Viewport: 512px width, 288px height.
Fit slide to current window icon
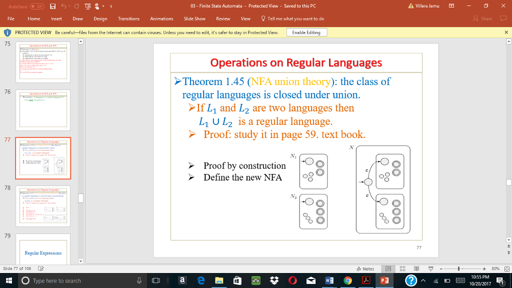(x=507, y=268)
